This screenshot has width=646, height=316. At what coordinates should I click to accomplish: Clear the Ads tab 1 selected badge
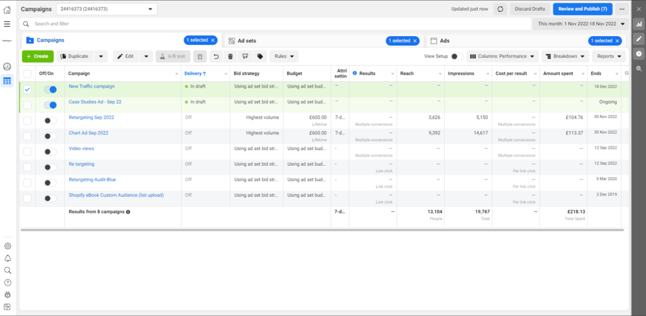coord(617,40)
